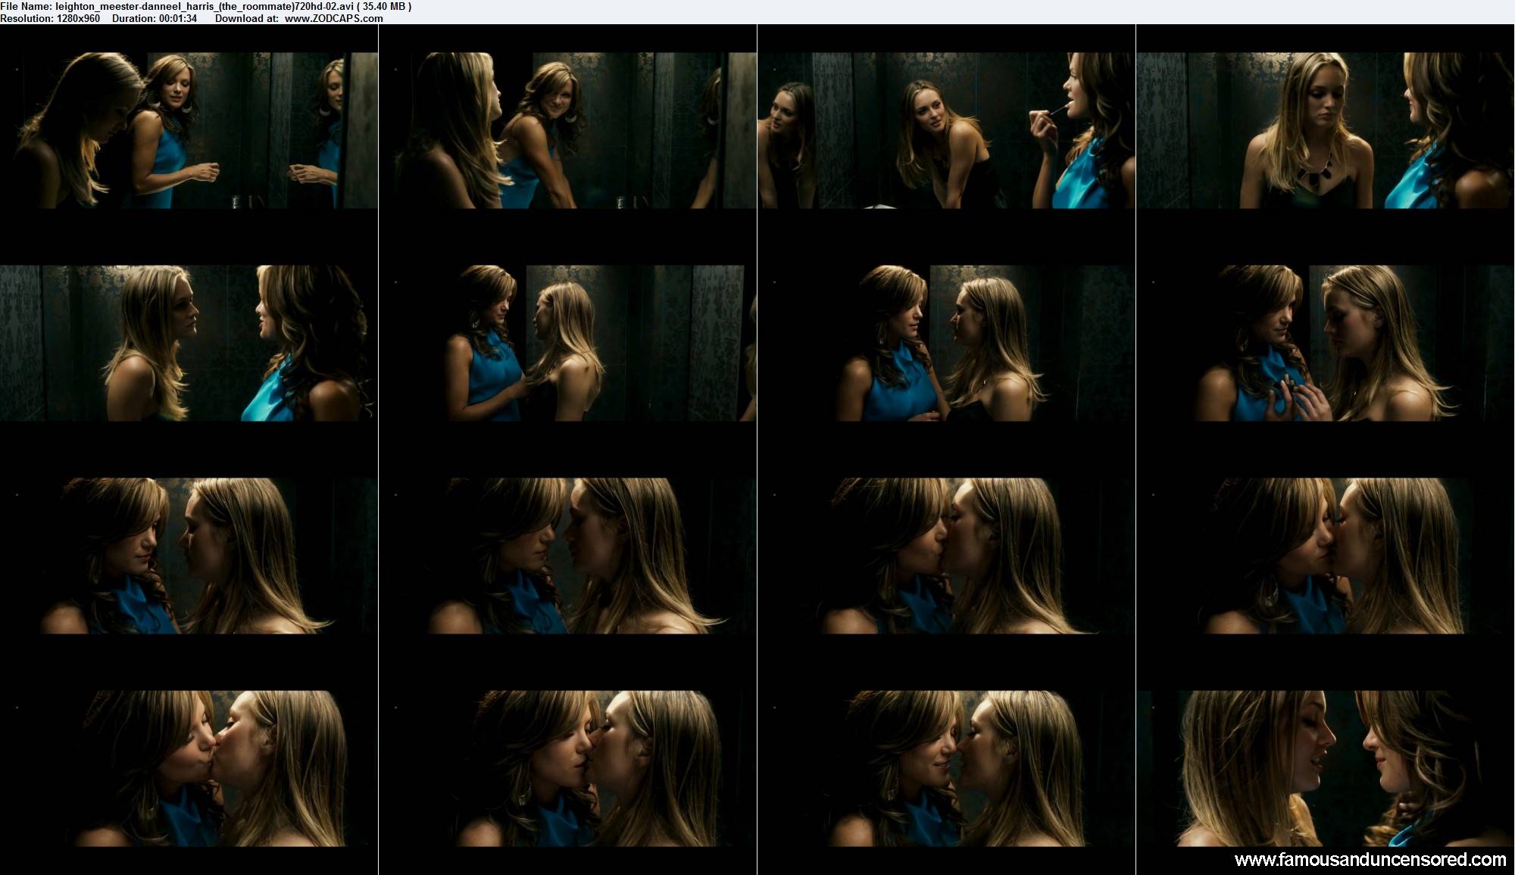Click the Duration 00:01:34 text
This screenshot has height=875, width=1515.
tap(155, 18)
